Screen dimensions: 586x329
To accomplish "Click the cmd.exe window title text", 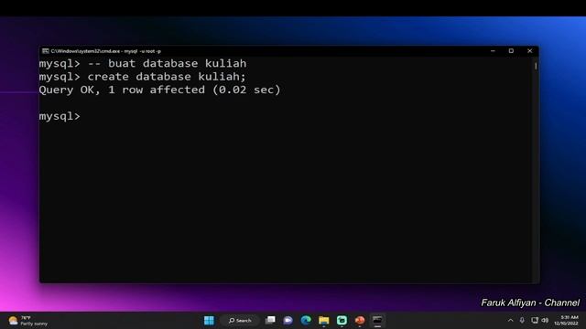I will click(x=106, y=51).
